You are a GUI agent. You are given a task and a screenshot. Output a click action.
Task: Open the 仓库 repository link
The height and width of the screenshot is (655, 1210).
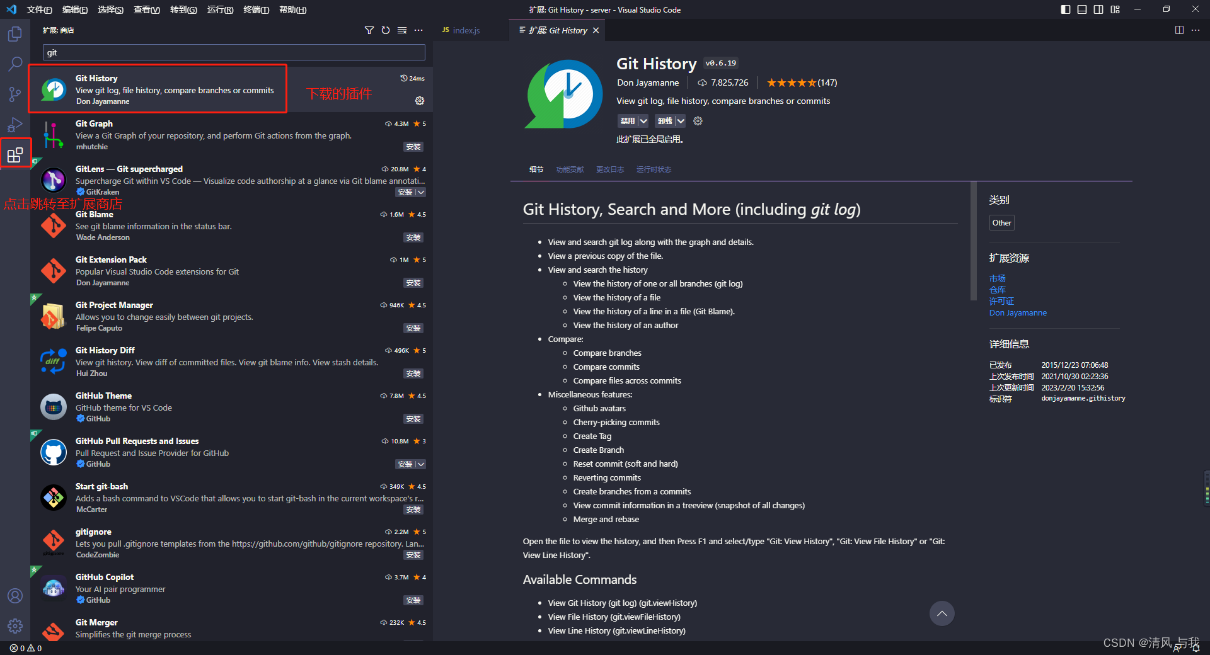[998, 290]
